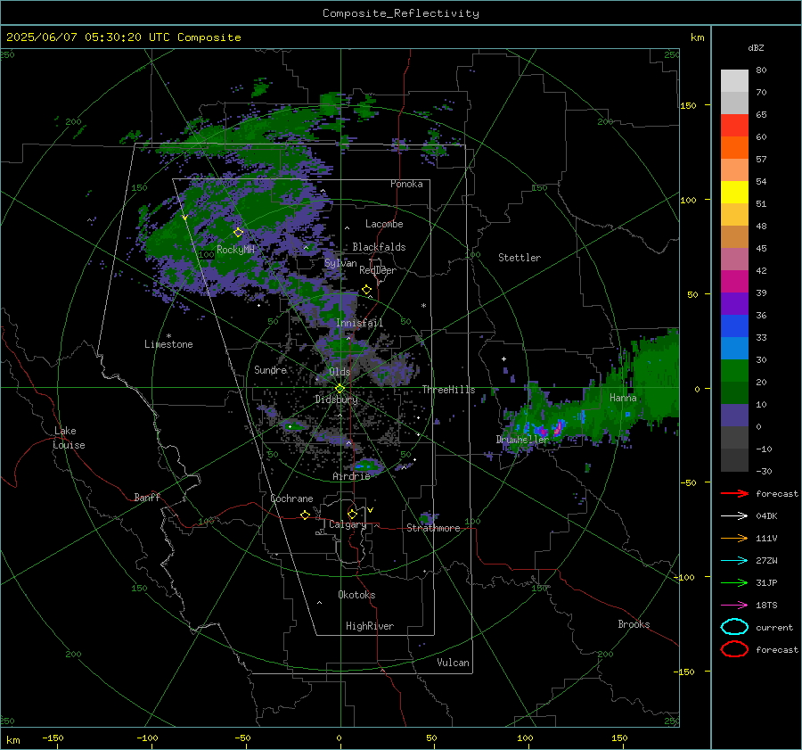The image size is (802, 750).
Task: Click the yellow diamond marker near RedDeer
Action: [366, 290]
